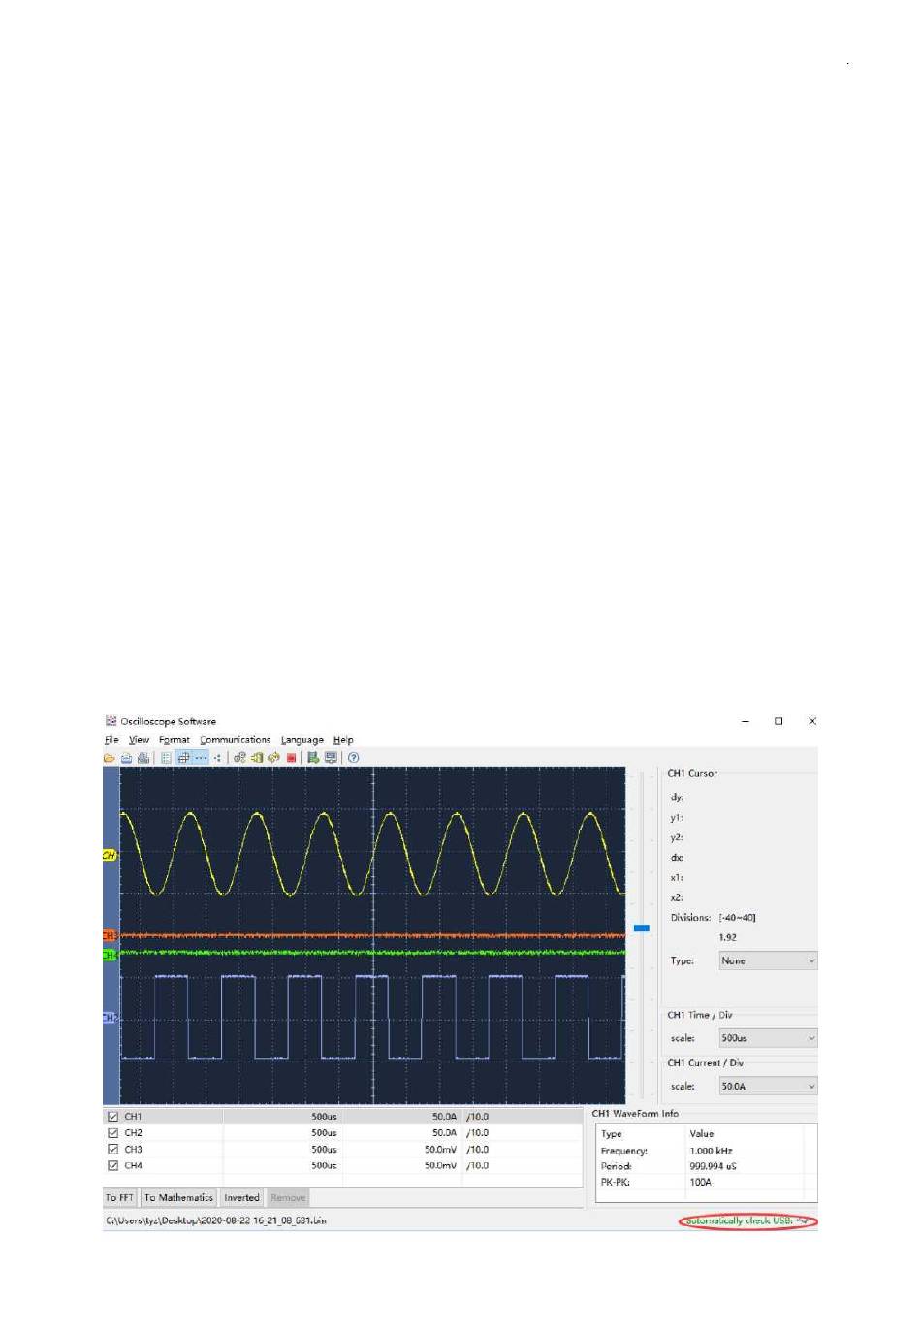Click the green download waveform icon
Screen dimensions: 921x1334
(313, 758)
